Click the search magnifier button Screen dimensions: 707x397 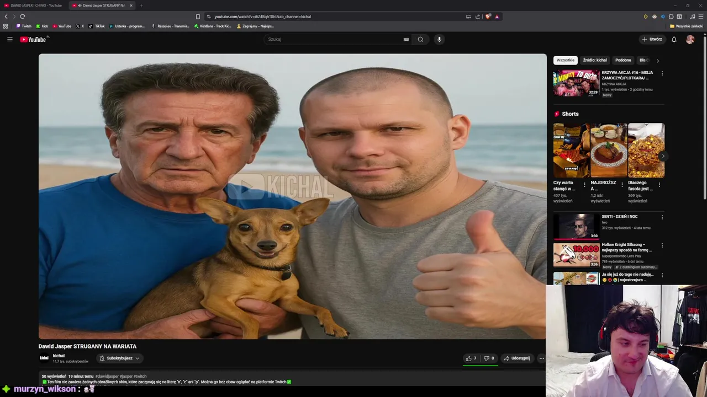click(x=420, y=39)
